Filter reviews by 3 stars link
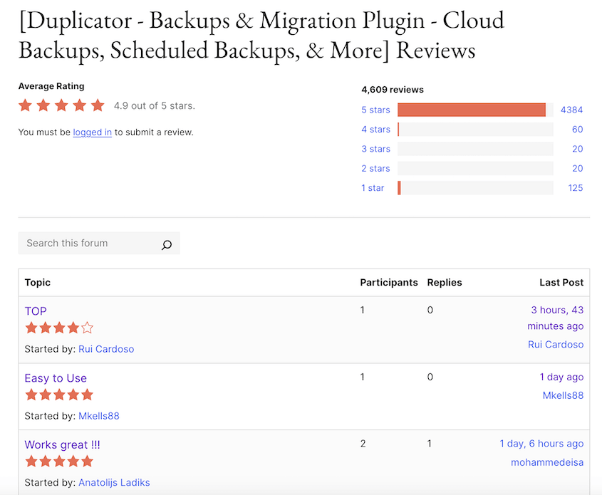The image size is (602, 495). tap(375, 149)
